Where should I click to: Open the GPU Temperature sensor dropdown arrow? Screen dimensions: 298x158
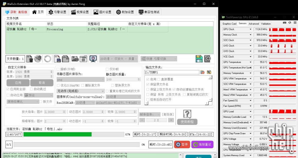coord(251,62)
